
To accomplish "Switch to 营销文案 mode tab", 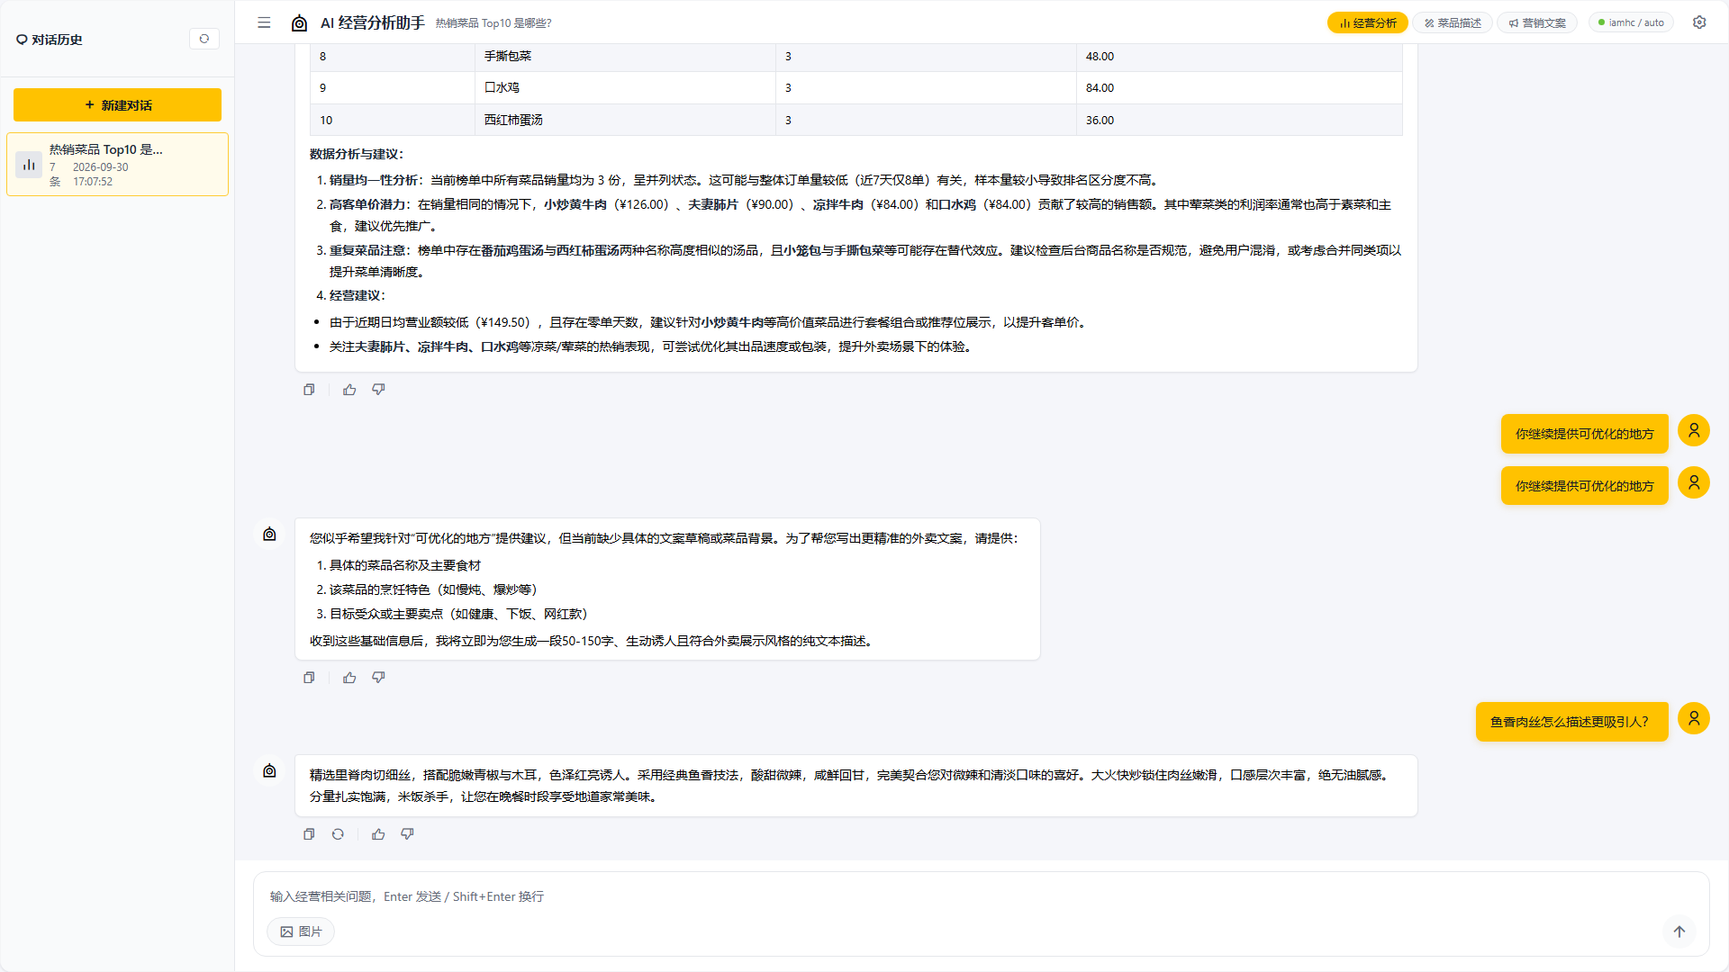I will coord(1537,22).
